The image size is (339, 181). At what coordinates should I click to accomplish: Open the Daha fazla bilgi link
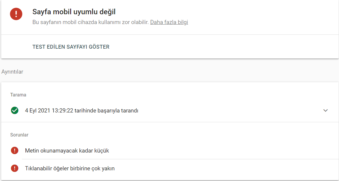[x=169, y=22]
